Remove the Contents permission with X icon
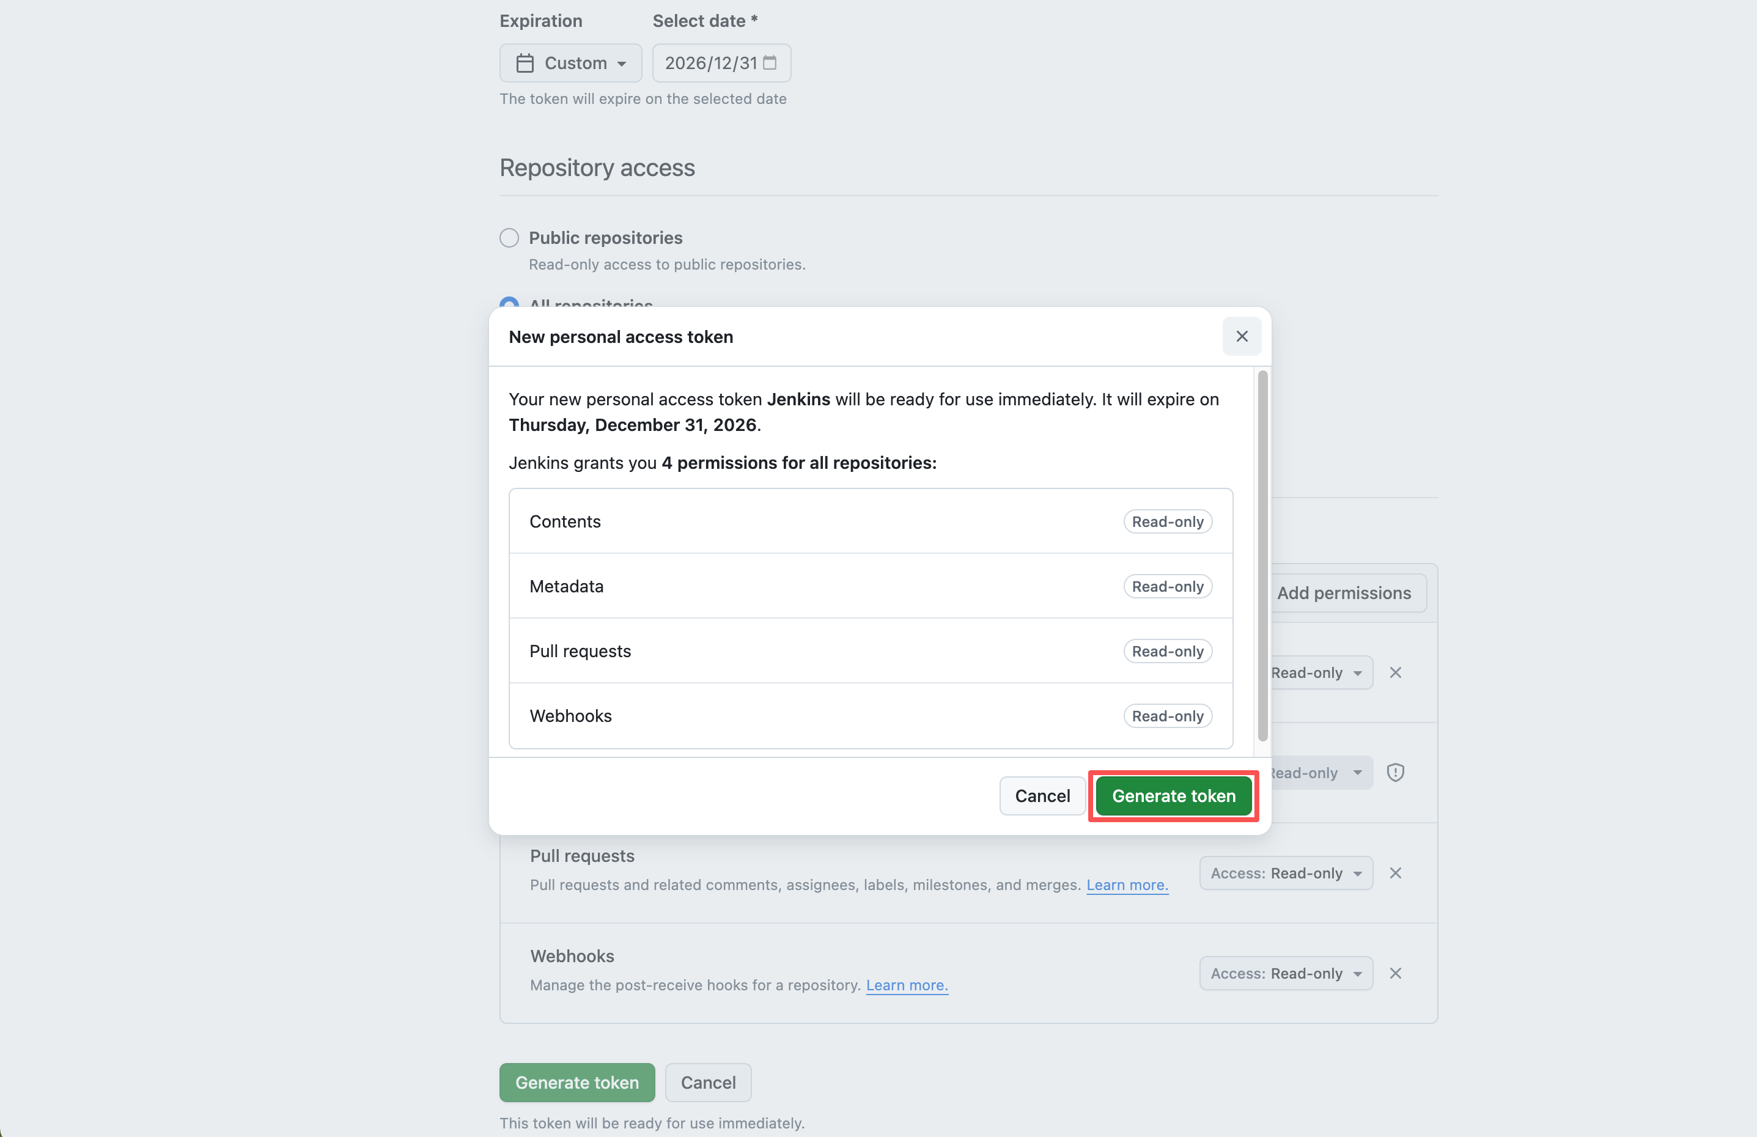Screen dimensions: 1757x1137 (1395, 672)
